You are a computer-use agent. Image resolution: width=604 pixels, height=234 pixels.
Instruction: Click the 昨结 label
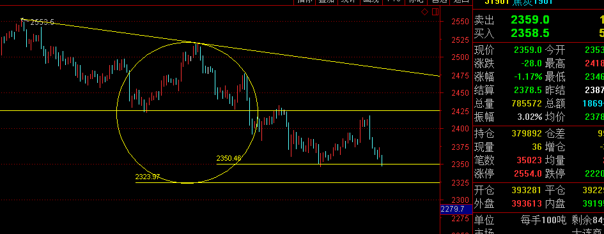(555, 90)
